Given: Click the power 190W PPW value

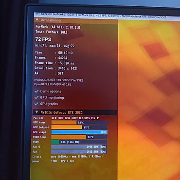Looking at the screenshot, I should click(x=62, y=161).
